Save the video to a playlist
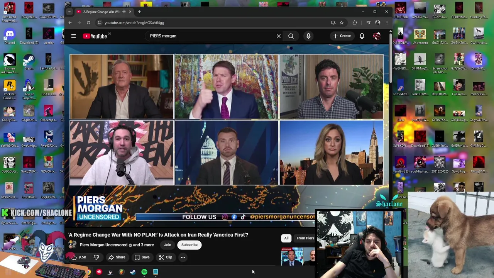494x278 pixels. pos(142,257)
